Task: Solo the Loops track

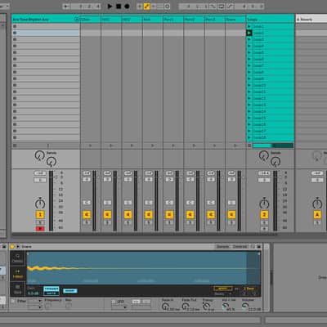Action: (264, 222)
